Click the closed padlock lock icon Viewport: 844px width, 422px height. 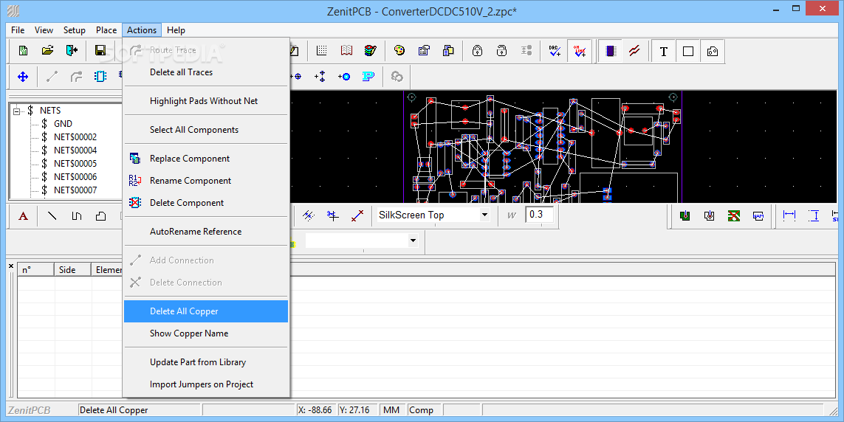pos(477,50)
